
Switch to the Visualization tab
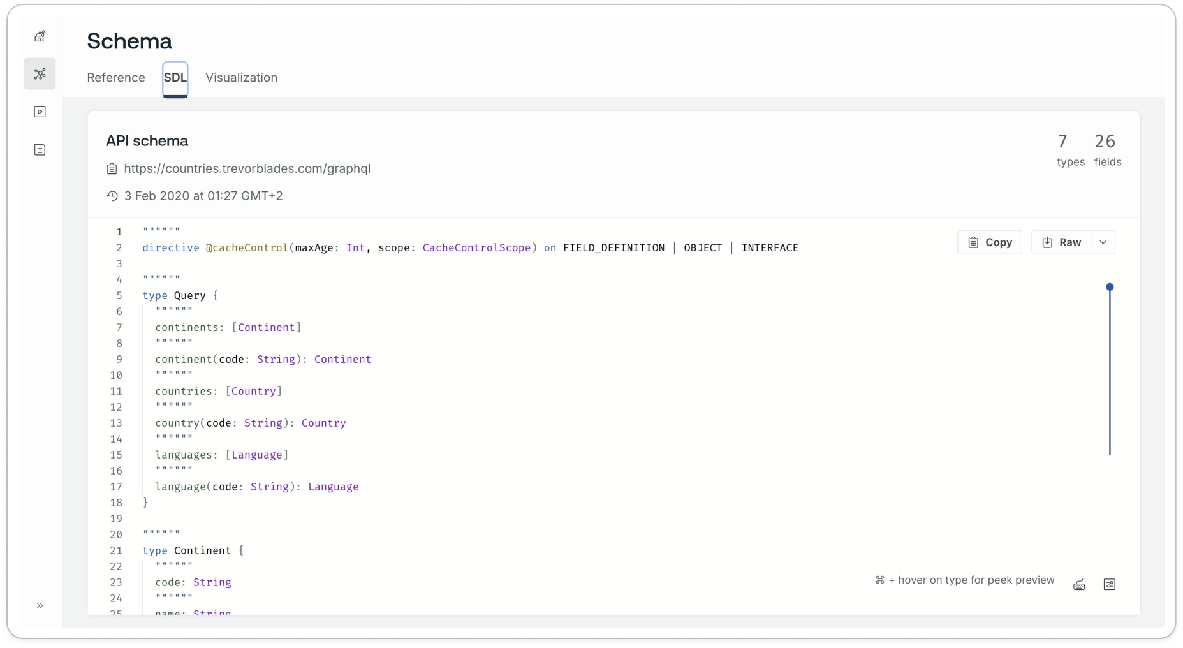pyautogui.click(x=241, y=78)
